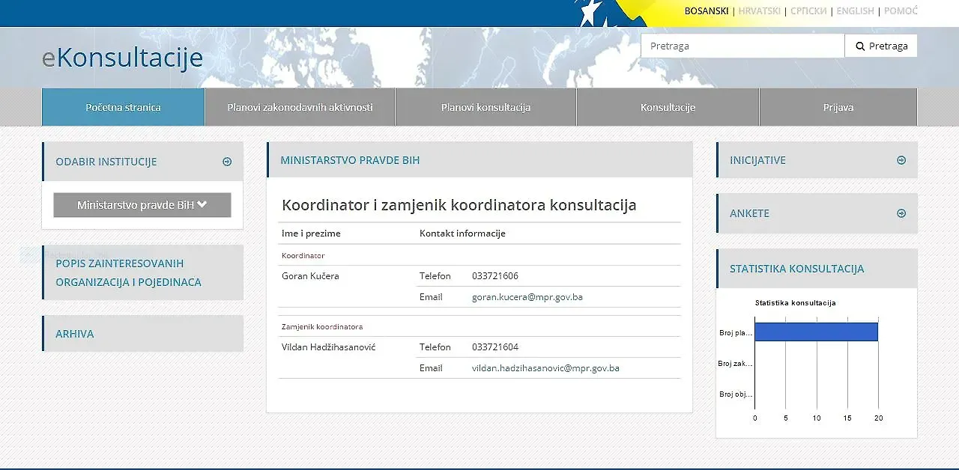This screenshot has height=470, width=959.
Task: Open the Prijava tab
Action: 838,107
